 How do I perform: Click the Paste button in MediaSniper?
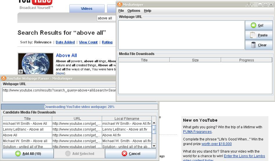[x=259, y=35]
